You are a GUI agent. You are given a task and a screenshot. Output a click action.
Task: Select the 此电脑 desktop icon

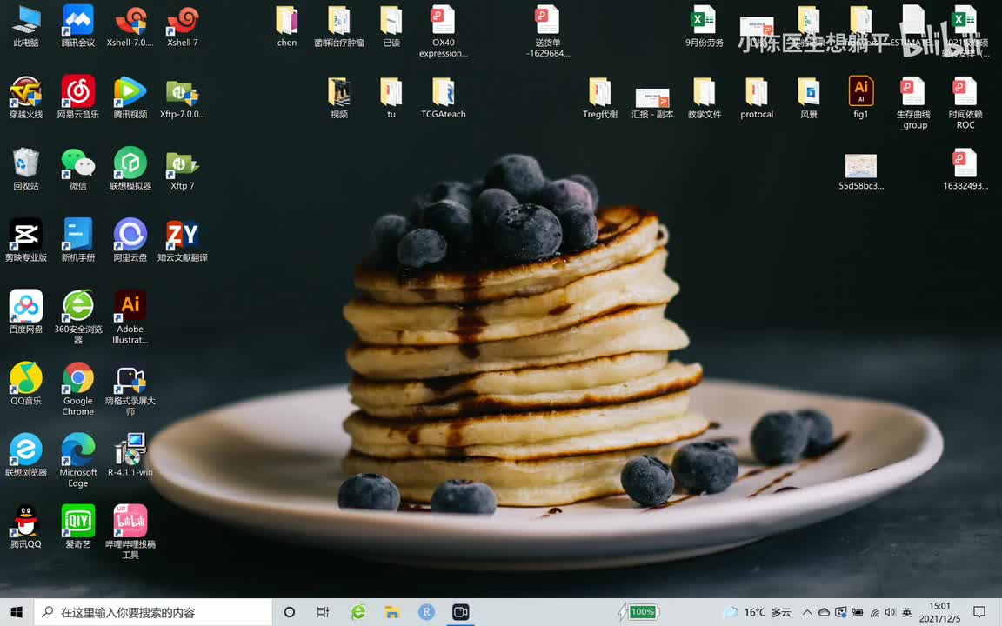26,26
